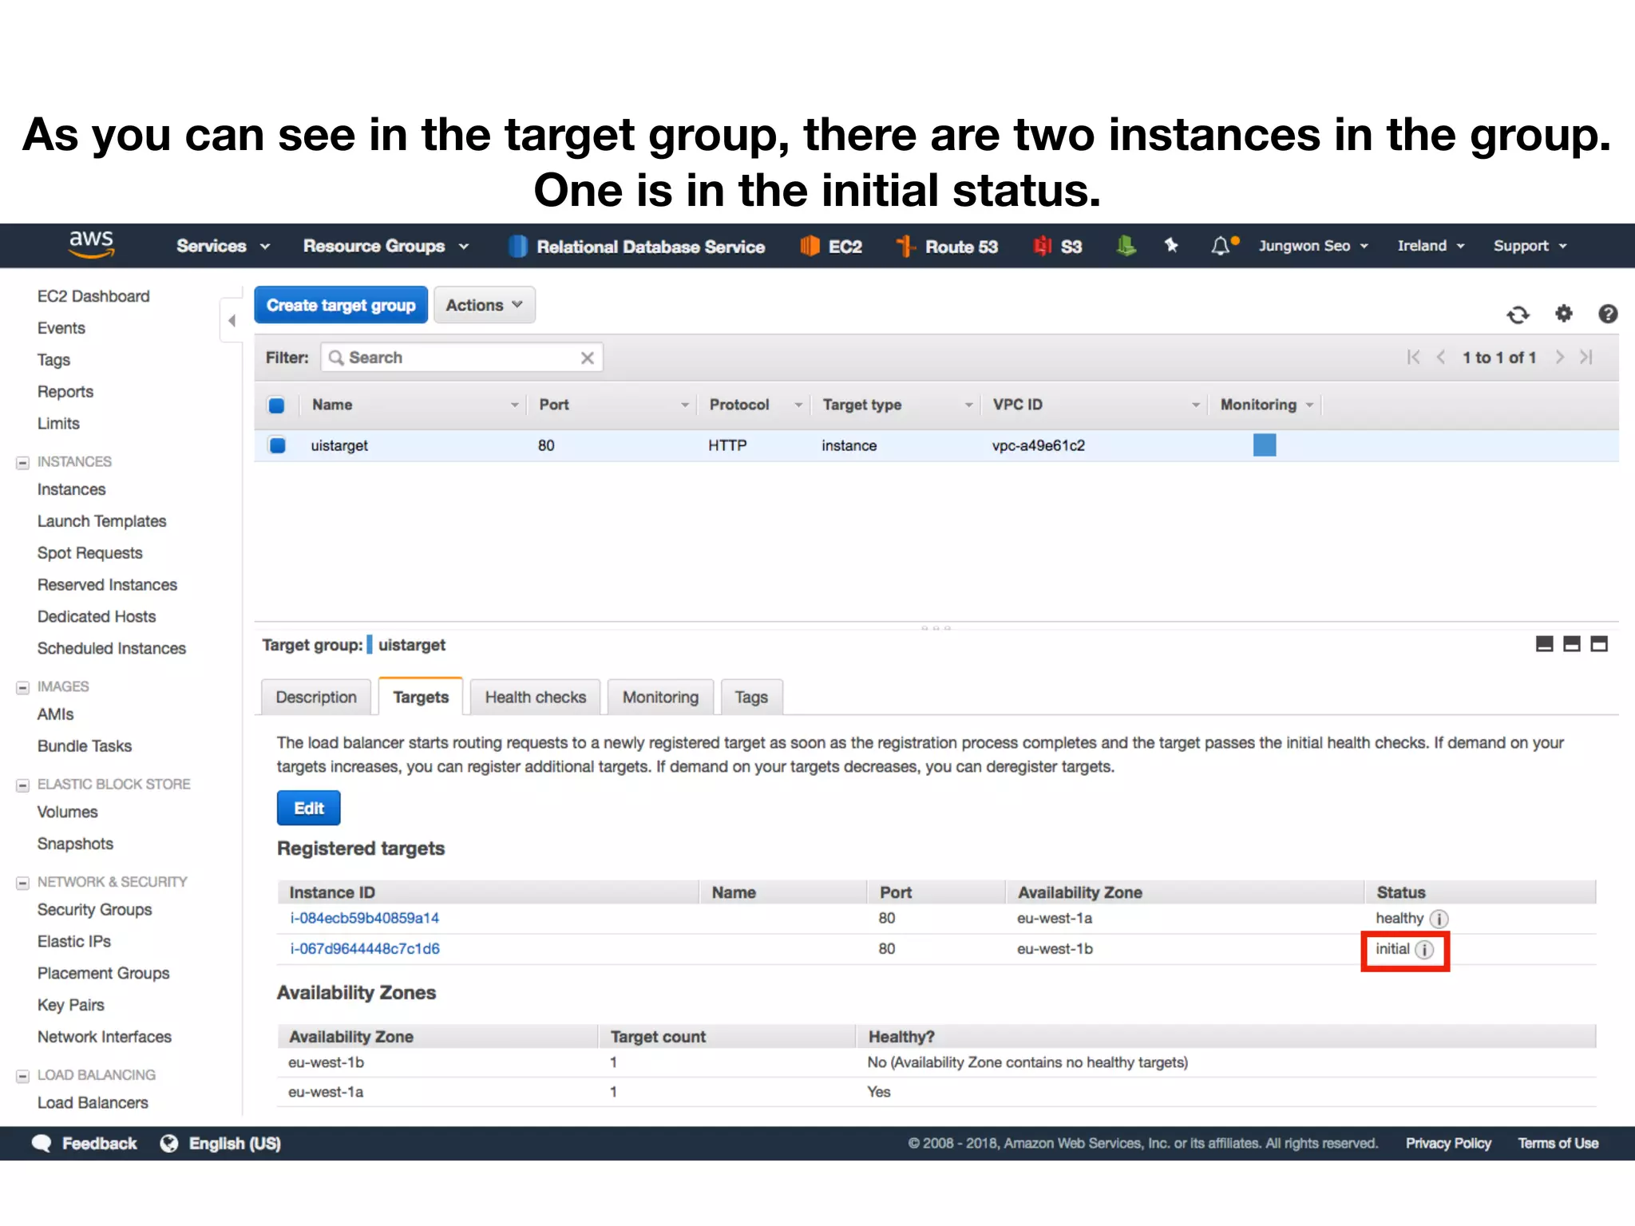Go to next page of results

(x=1559, y=357)
